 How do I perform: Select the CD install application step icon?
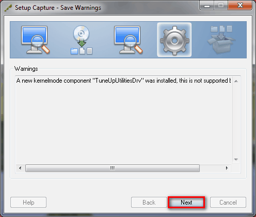pos(82,40)
